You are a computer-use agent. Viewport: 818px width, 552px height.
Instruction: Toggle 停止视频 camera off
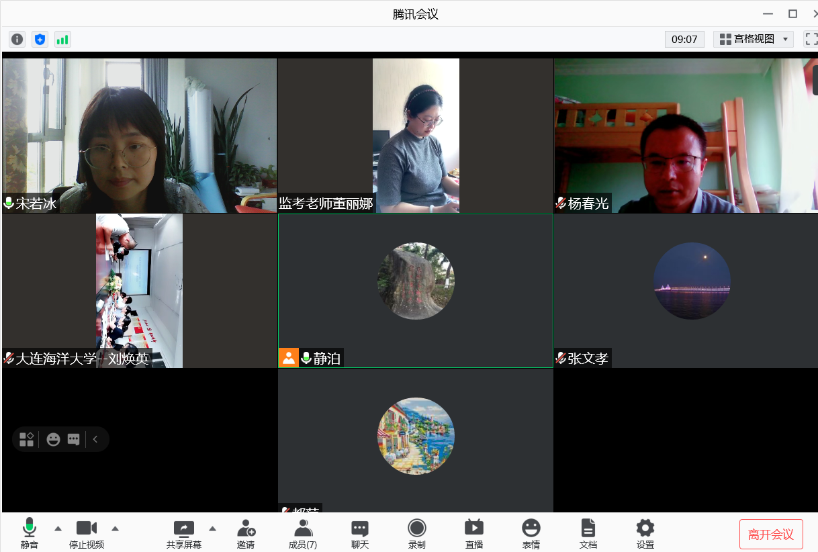(87, 534)
